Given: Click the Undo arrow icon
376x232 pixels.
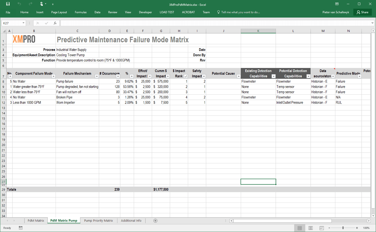Looking at the screenshot, I should point(19,4).
